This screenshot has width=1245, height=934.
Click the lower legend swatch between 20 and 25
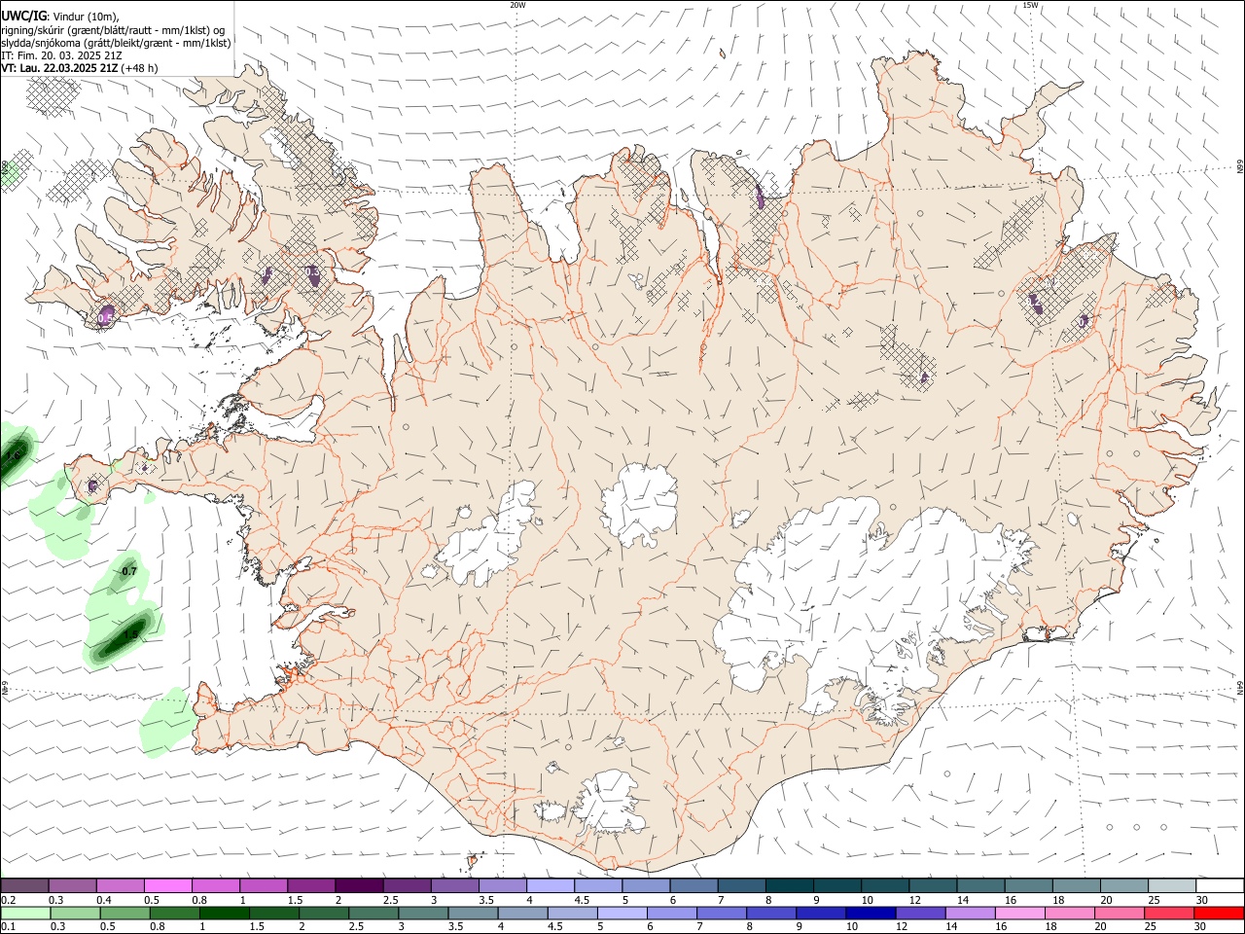1119,913
